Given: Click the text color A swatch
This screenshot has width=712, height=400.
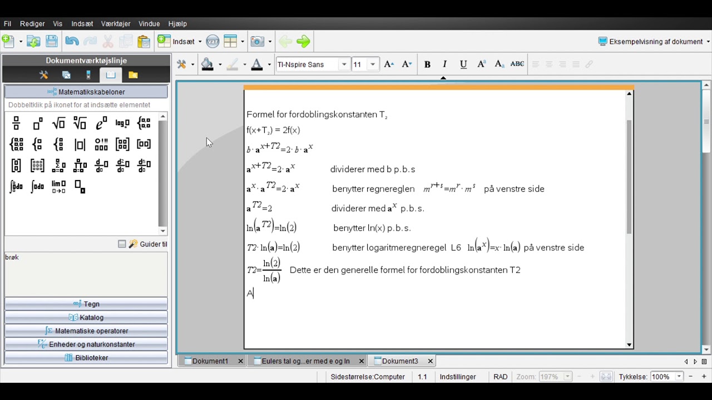Looking at the screenshot, I should tap(257, 64).
